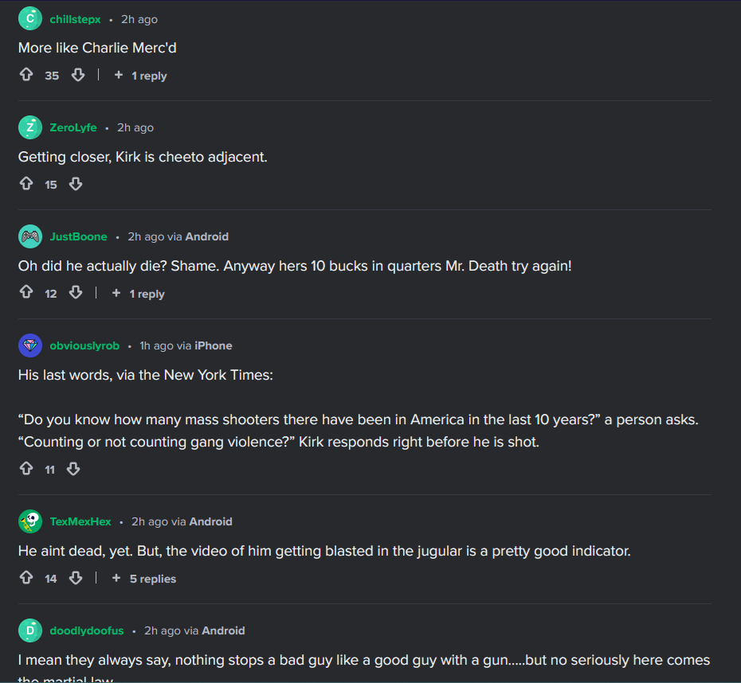
Task: Downvote ZeroLyfe's comment
Action: click(76, 184)
